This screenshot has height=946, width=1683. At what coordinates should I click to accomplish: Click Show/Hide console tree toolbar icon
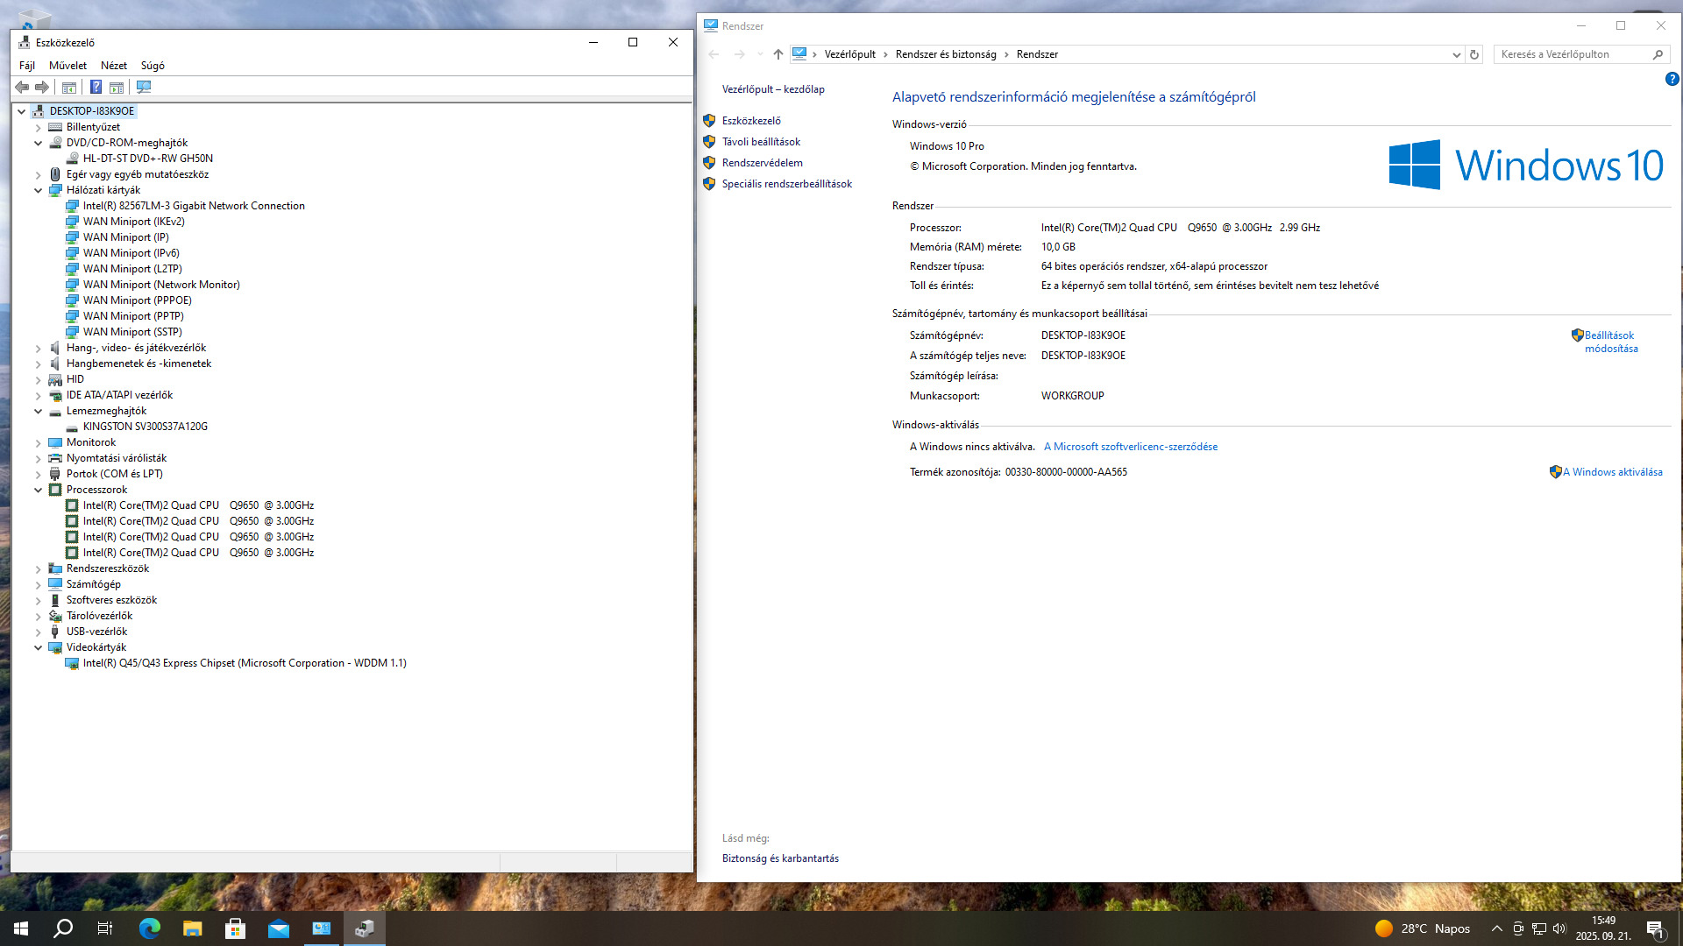(69, 87)
